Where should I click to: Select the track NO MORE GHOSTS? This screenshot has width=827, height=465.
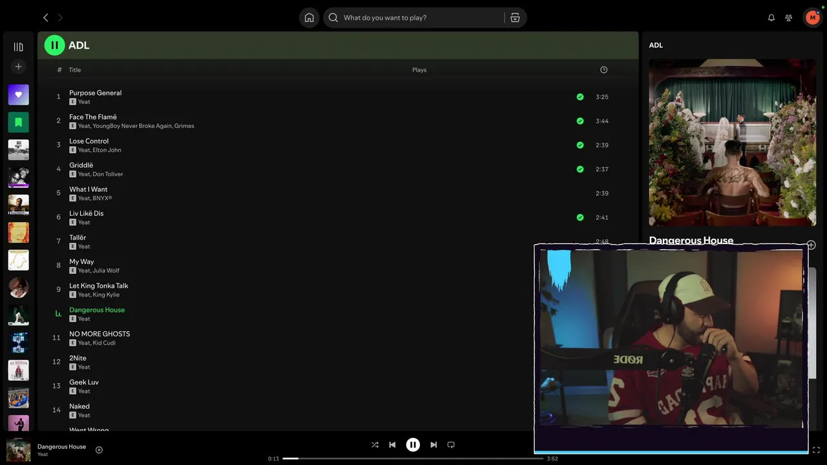99,334
